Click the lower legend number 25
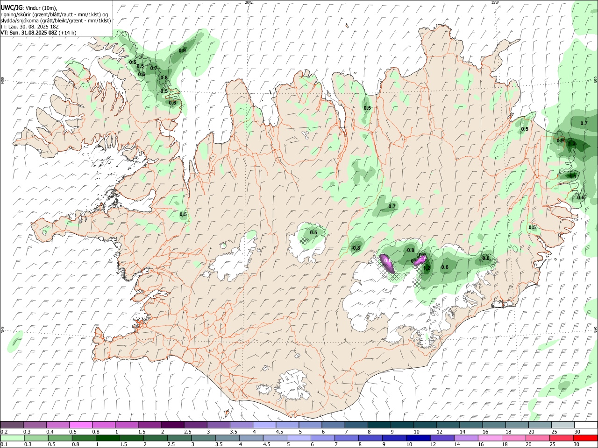The image size is (598, 448). [553, 445]
